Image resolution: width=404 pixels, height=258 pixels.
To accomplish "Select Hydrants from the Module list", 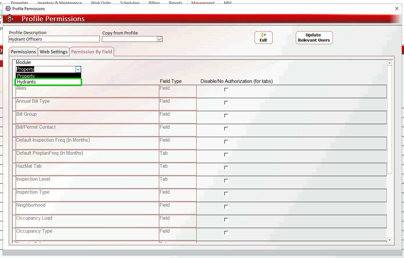I will (x=48, y=82).
